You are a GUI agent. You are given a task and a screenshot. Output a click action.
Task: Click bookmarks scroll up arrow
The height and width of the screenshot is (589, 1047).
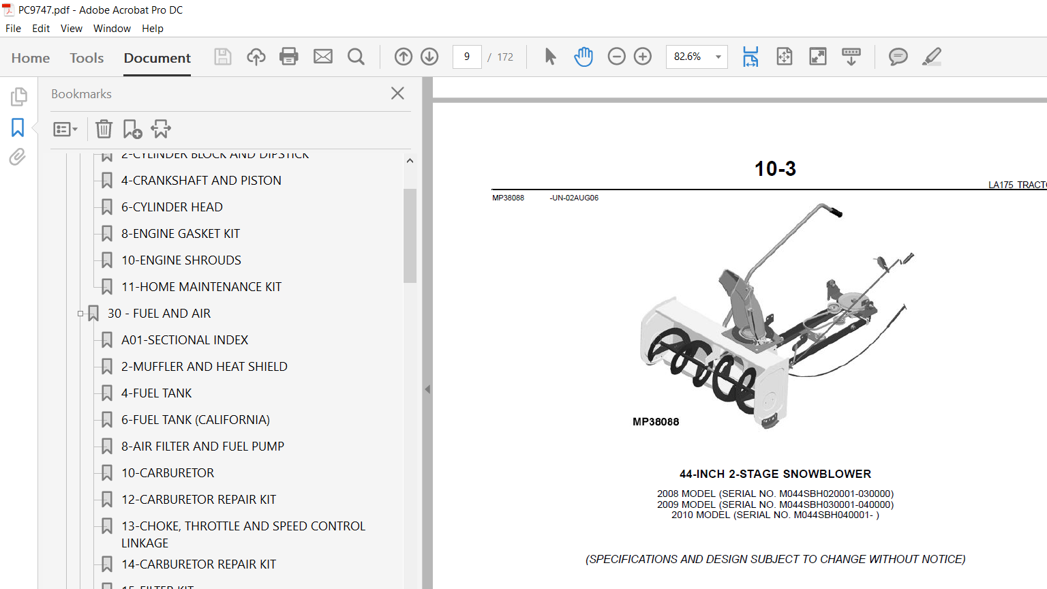pos(410,161)
